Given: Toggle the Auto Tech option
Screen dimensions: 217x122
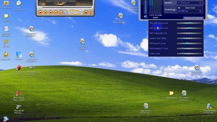Looking at the screenshot, I should coord(189,8).
